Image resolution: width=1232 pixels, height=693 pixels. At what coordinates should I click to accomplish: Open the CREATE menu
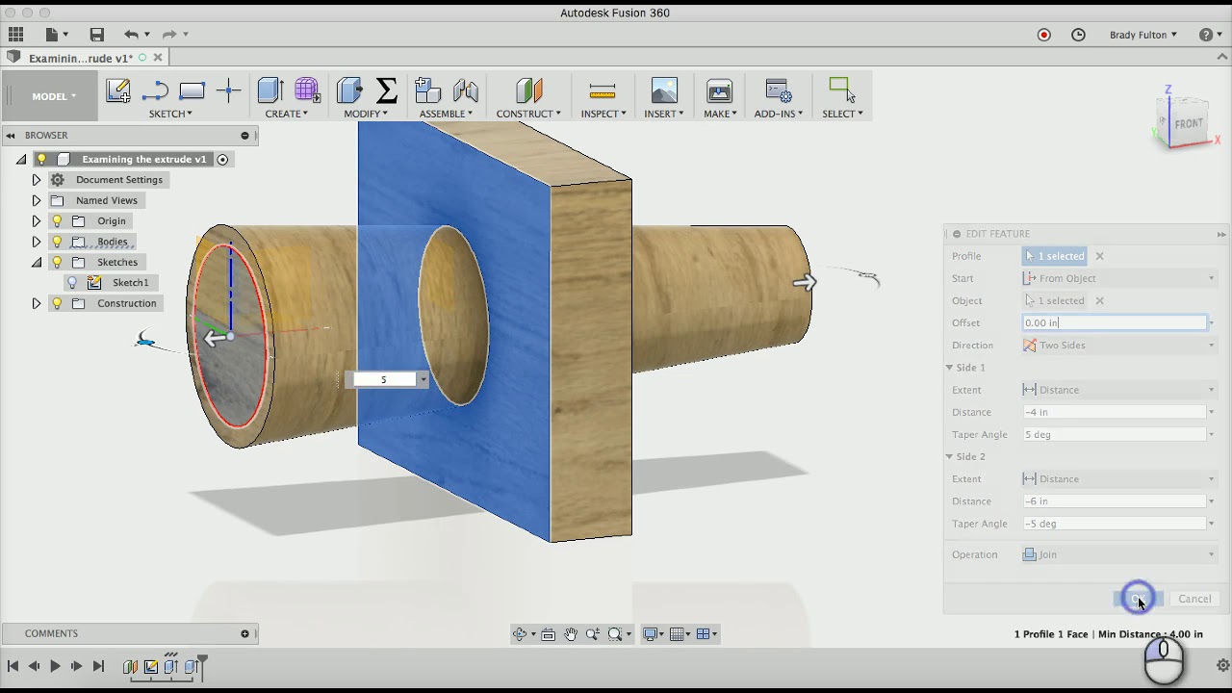286,114
